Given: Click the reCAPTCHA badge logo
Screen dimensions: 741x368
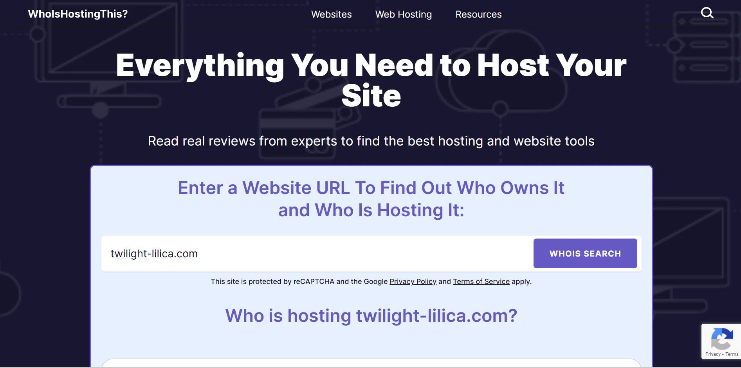Looking at the screenshot, I should click(x=722, y=339).
